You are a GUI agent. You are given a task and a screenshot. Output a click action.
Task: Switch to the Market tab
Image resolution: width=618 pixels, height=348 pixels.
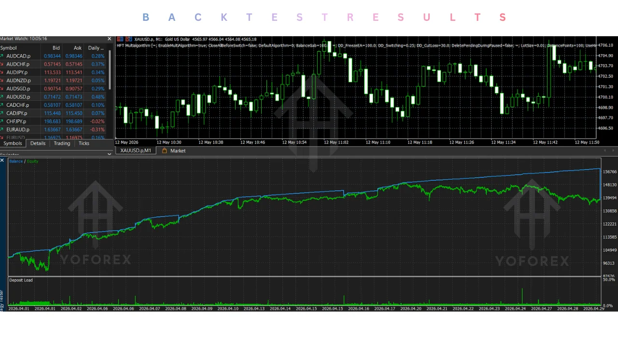tap(174, 151)
